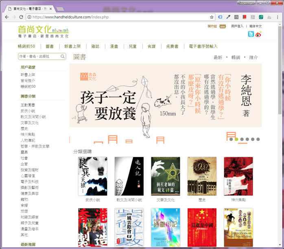Open the 逃人記 book cover thumbnail
Viewport: 284px width, 249px height.
[129, 176]
